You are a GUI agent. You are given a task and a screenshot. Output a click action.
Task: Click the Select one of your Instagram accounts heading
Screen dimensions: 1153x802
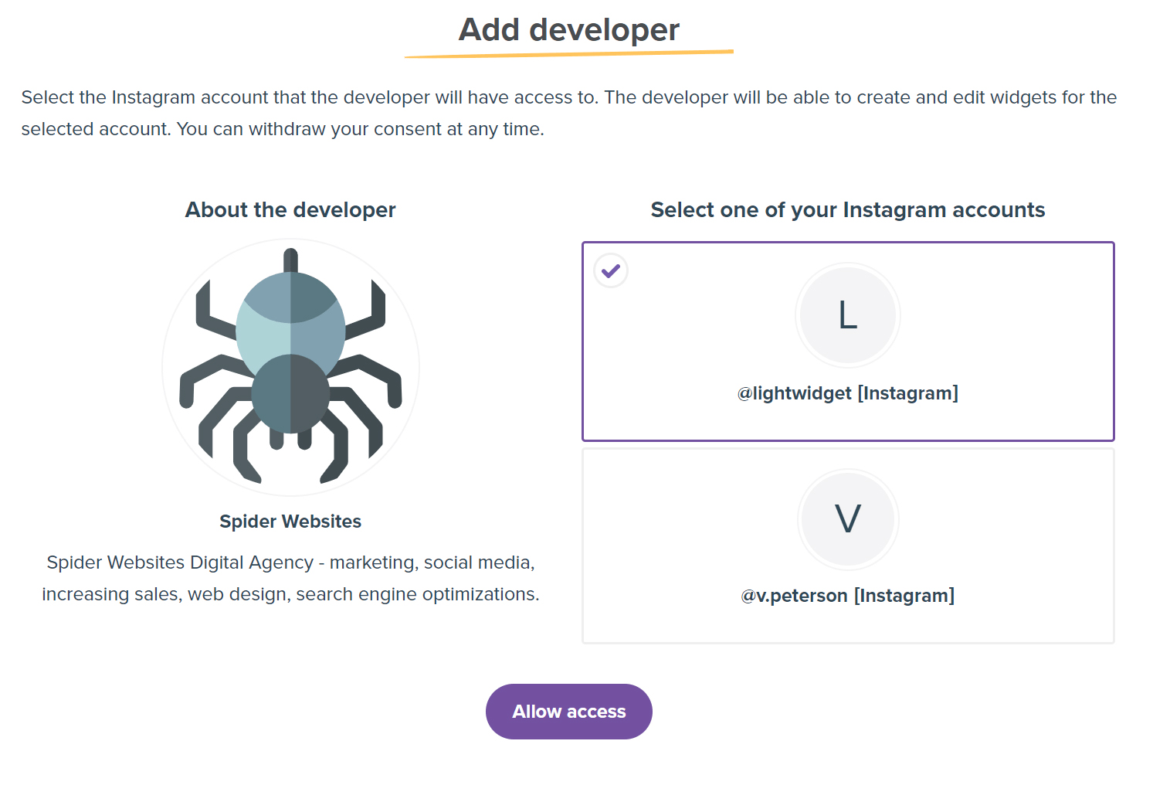[x=848, y=209]
